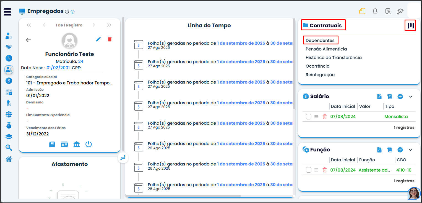Open the handshake sidebar icon
422x203 pixels.
[9, 47]
